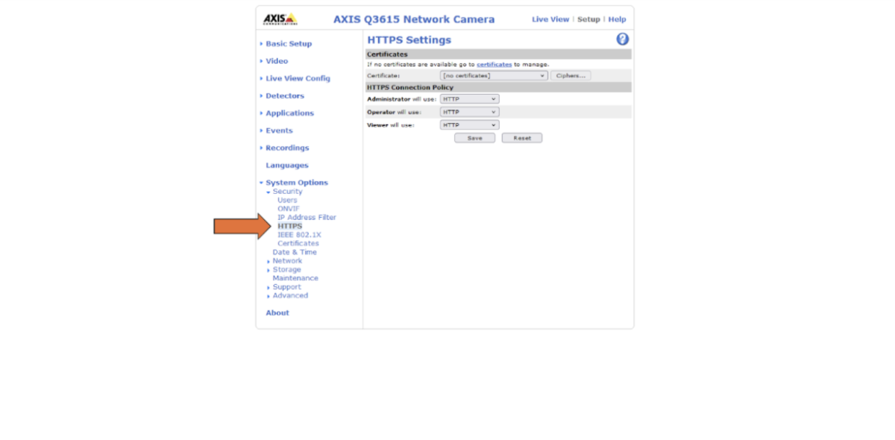Open the IEEE 802.1X settings page
This screenshot has height=440, width=895.
pyautogui.click(x=299, y=235)
